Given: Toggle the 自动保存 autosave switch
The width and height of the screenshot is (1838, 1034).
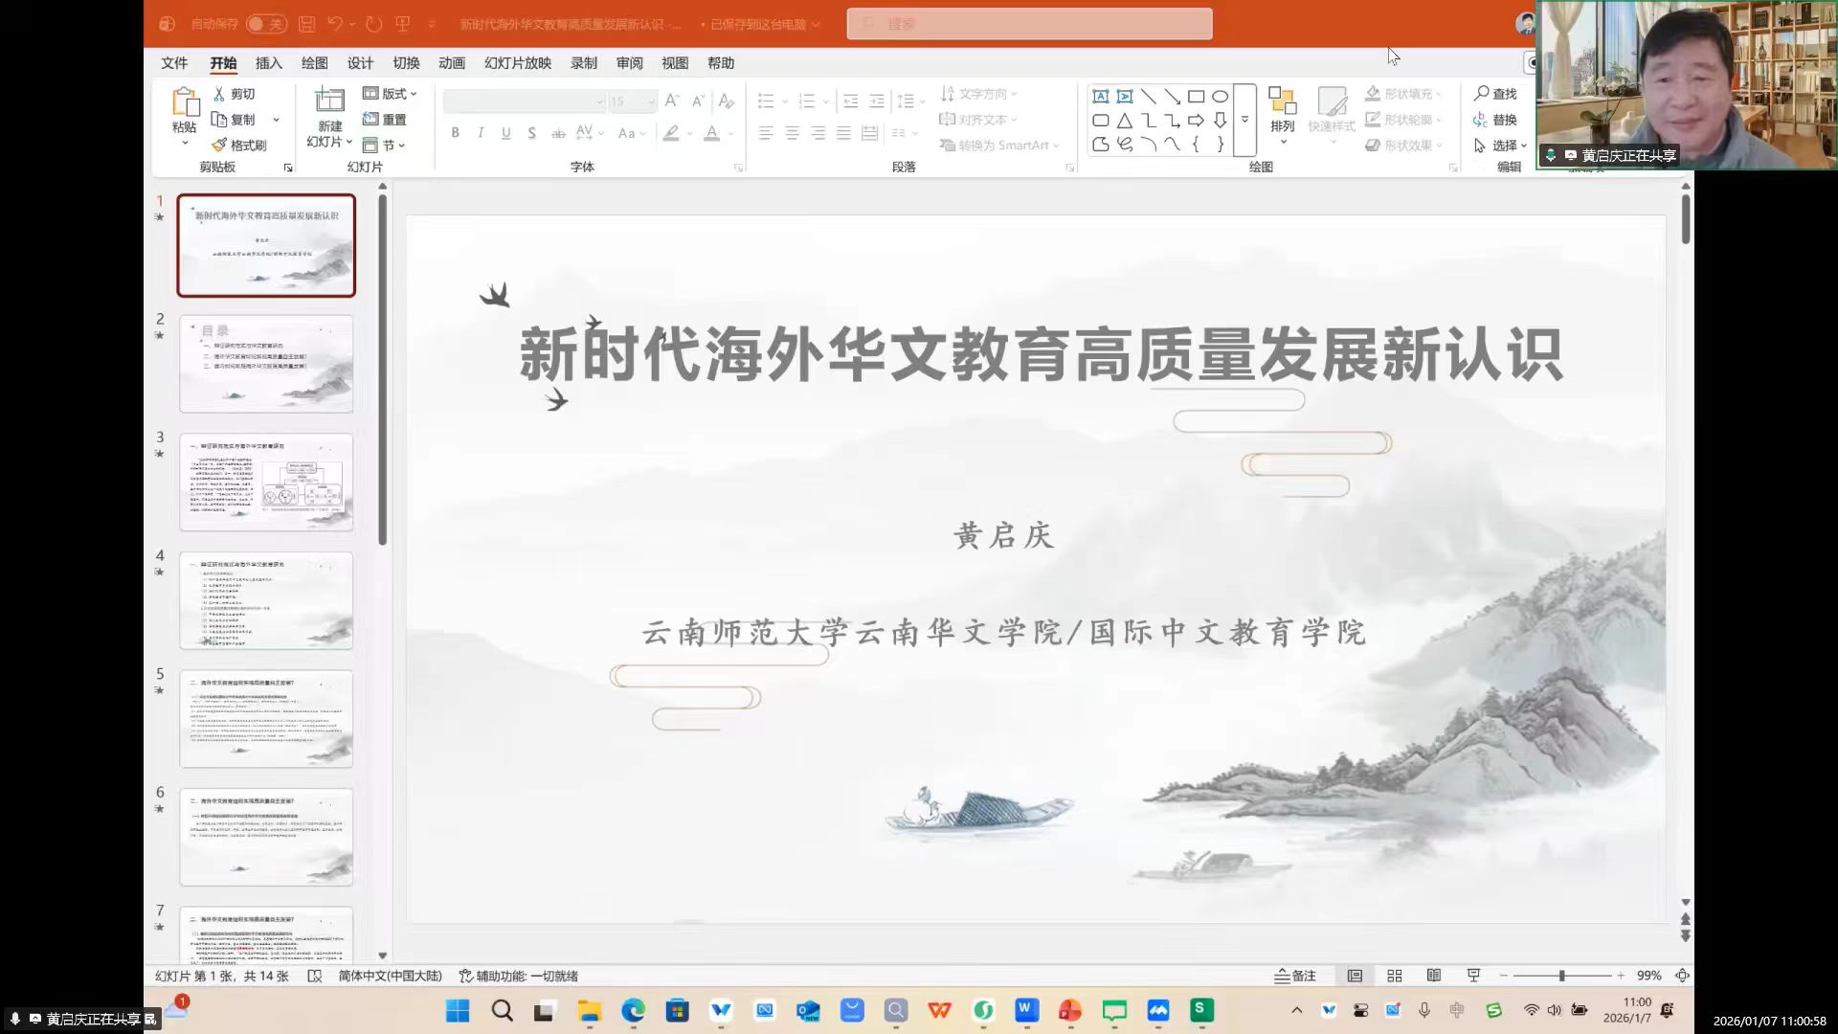Looking at the screenshot, I should pyautogui.click(x=266, y=24).
